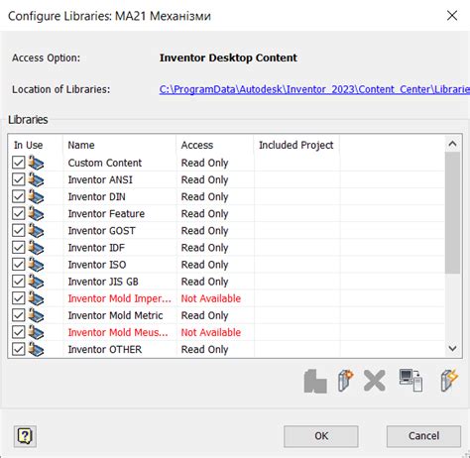
Task: Click the library icon beside Inventor ISO
Action: [x=36, y=265]
